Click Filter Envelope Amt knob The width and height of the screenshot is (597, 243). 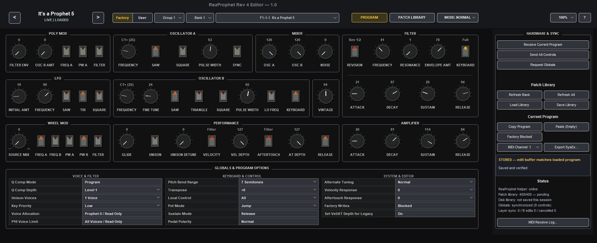point(438,52)
